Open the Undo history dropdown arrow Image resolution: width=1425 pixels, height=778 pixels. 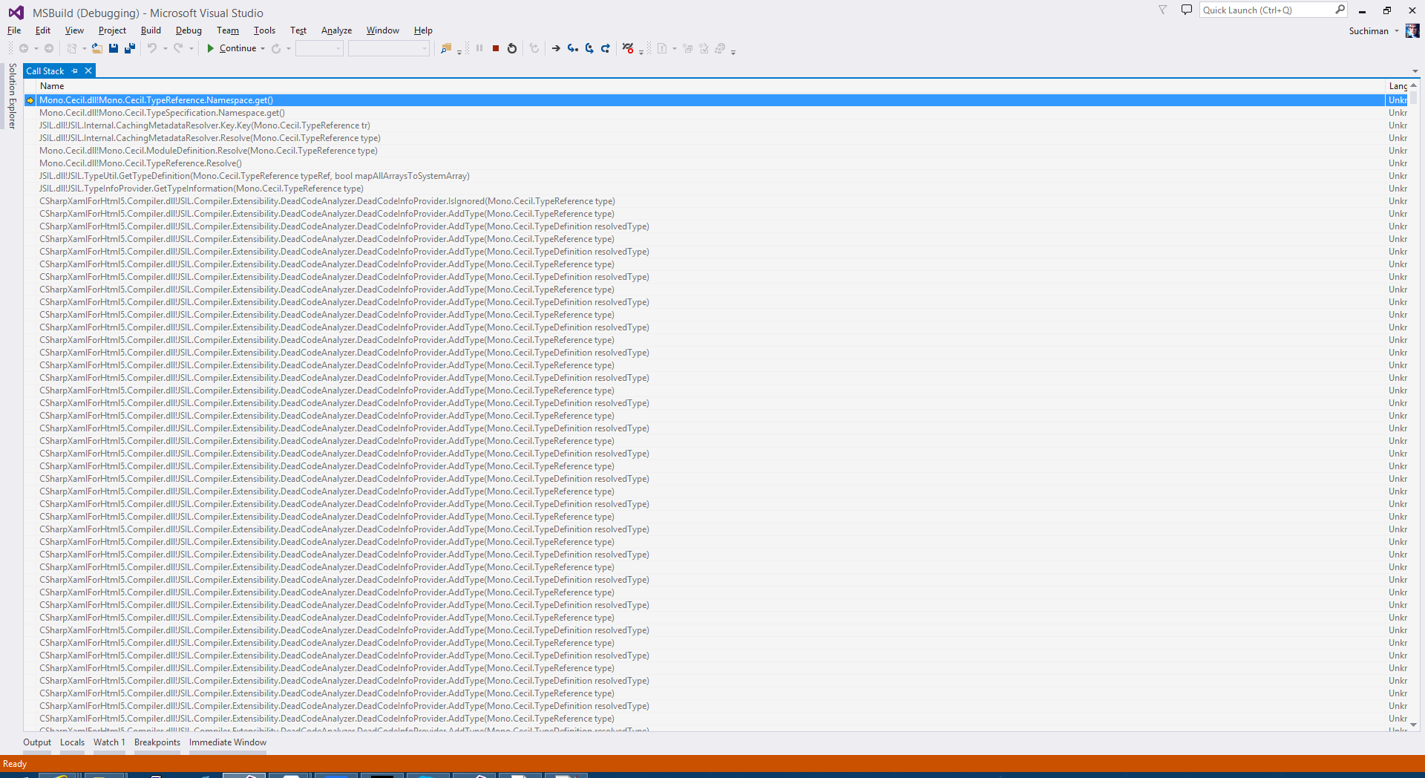pyautogui.click(x=165, y=49)
